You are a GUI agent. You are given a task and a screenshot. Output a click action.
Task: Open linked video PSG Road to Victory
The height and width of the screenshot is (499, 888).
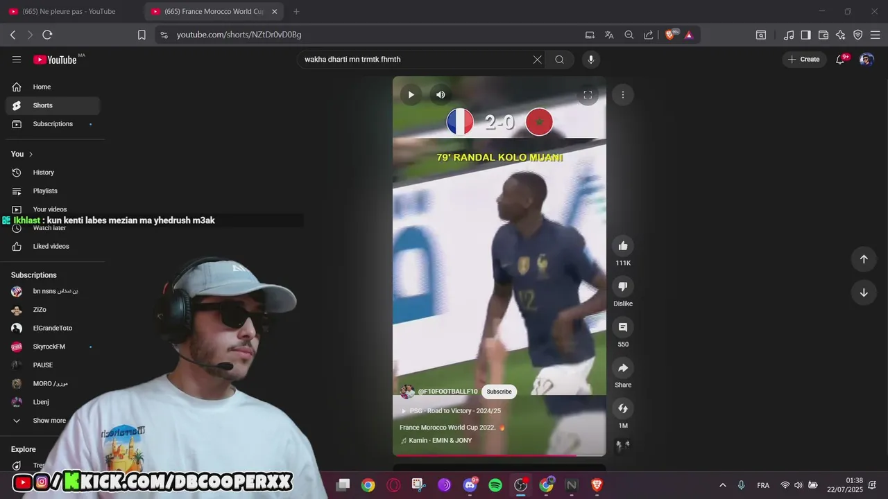451,411
